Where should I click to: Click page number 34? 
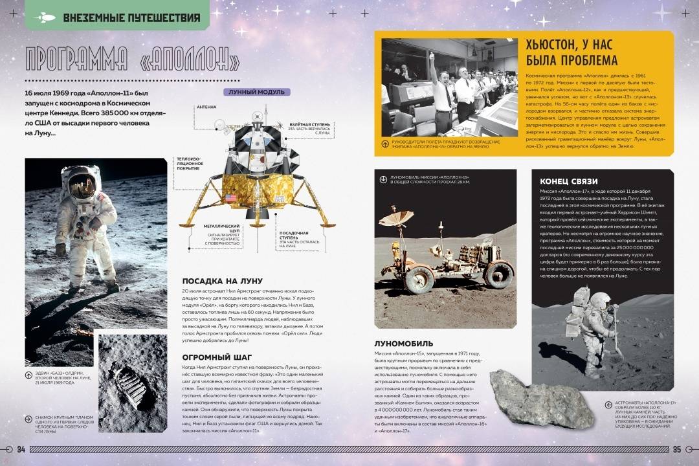click(21, 450)
